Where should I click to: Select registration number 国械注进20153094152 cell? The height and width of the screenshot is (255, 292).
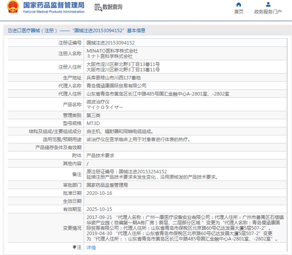111,43
